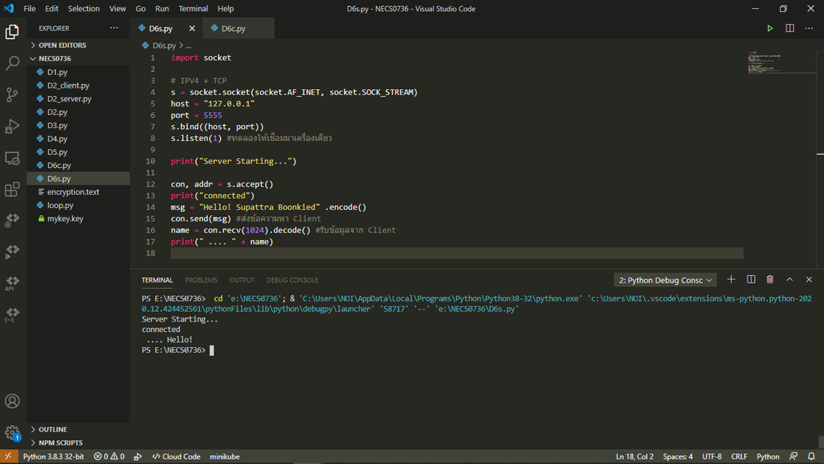Screen dimensions: 824x464
Task: Kill terminal using trash icon
Action: click(770, 280)
